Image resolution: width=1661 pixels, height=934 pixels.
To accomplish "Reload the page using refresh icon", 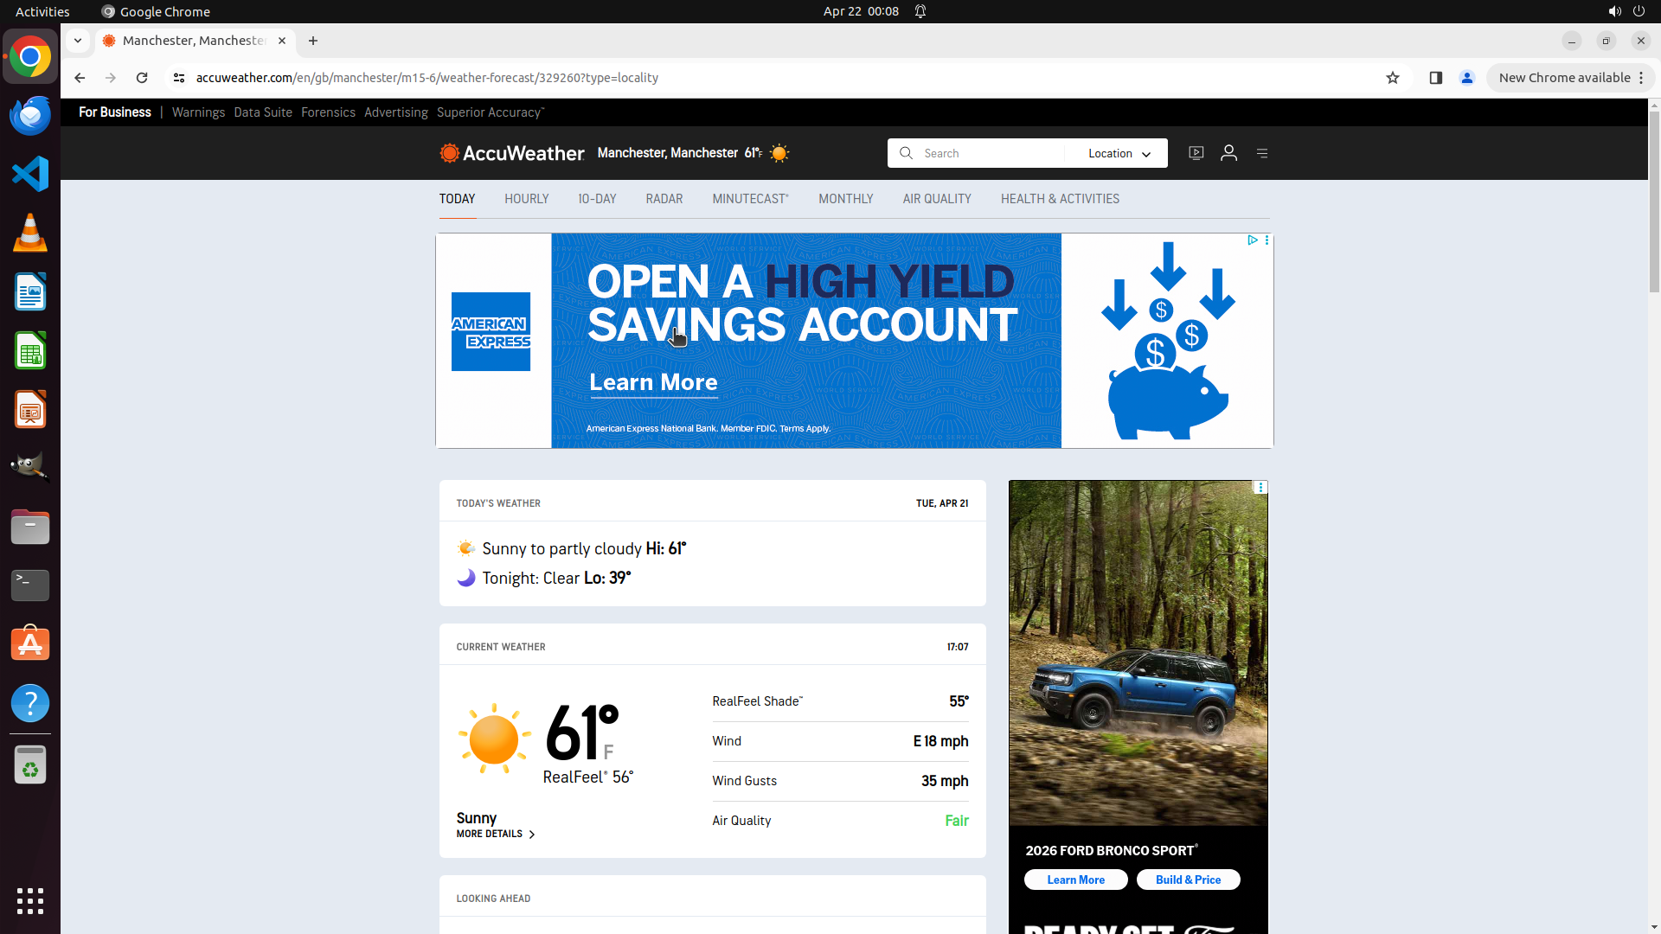I will (142, 78).
